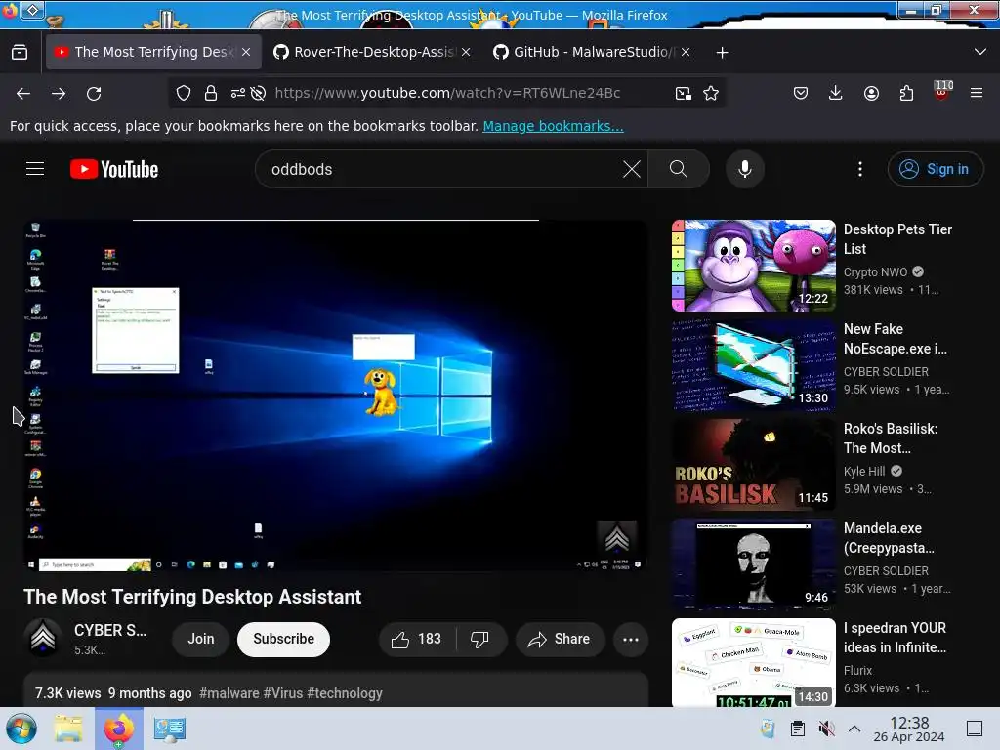
Task: List all tabs dropdown arrow
Action: tap(980, 52)
